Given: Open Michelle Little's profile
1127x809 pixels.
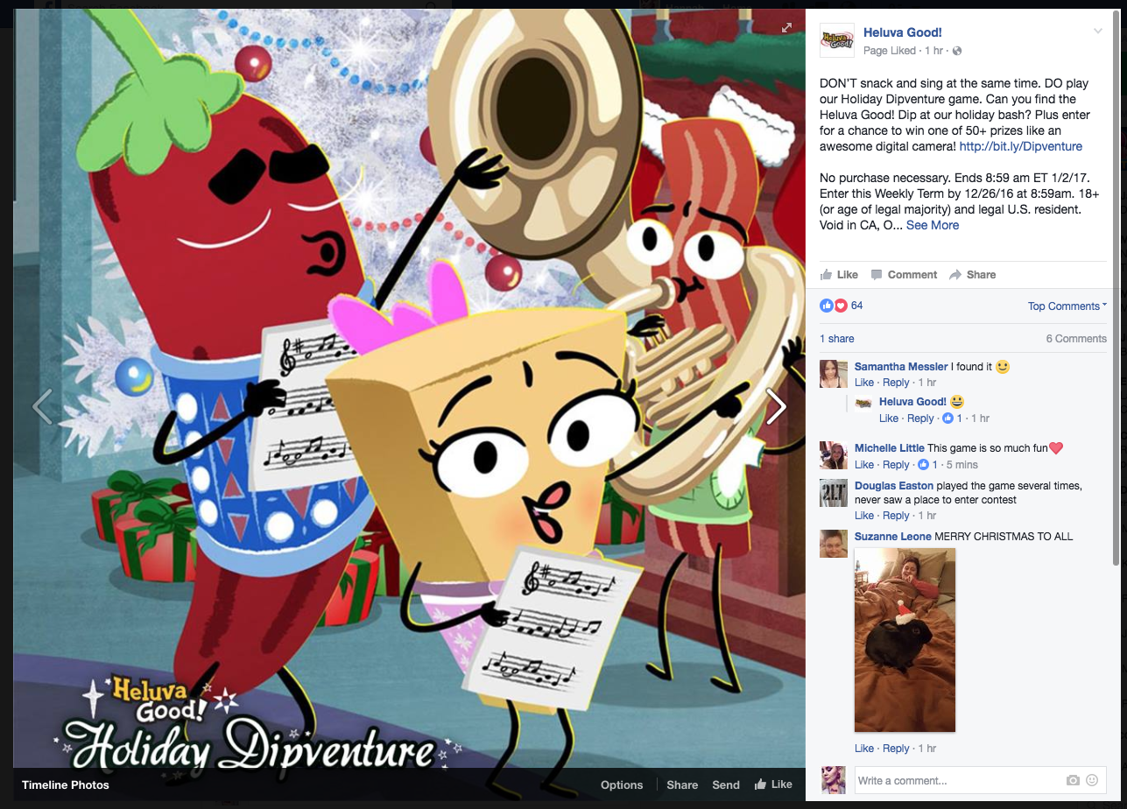Looking at the screenshot, I should pyautogui.click(x=890, y=448).
